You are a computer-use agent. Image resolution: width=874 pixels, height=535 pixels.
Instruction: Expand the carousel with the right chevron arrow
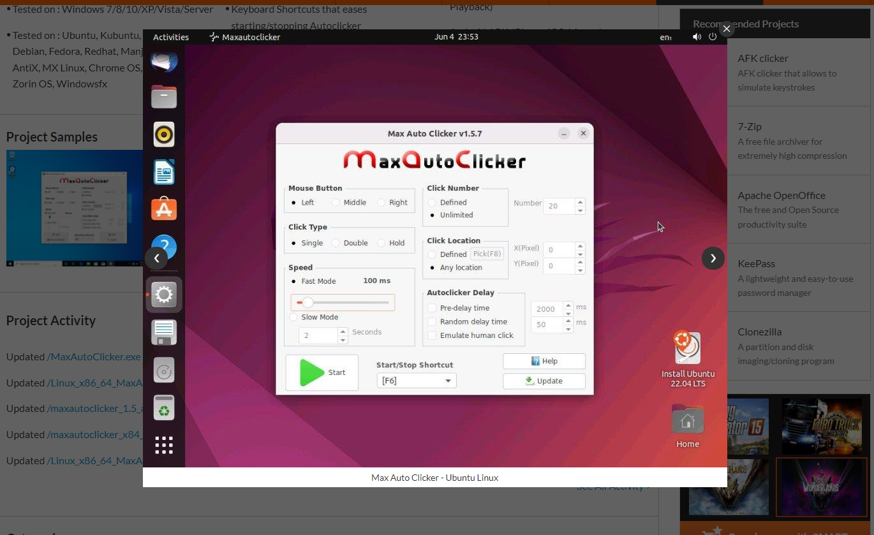(713, 258)
